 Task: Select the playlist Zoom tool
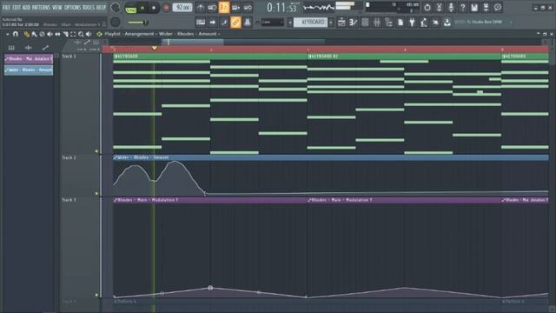coord(81,35)
